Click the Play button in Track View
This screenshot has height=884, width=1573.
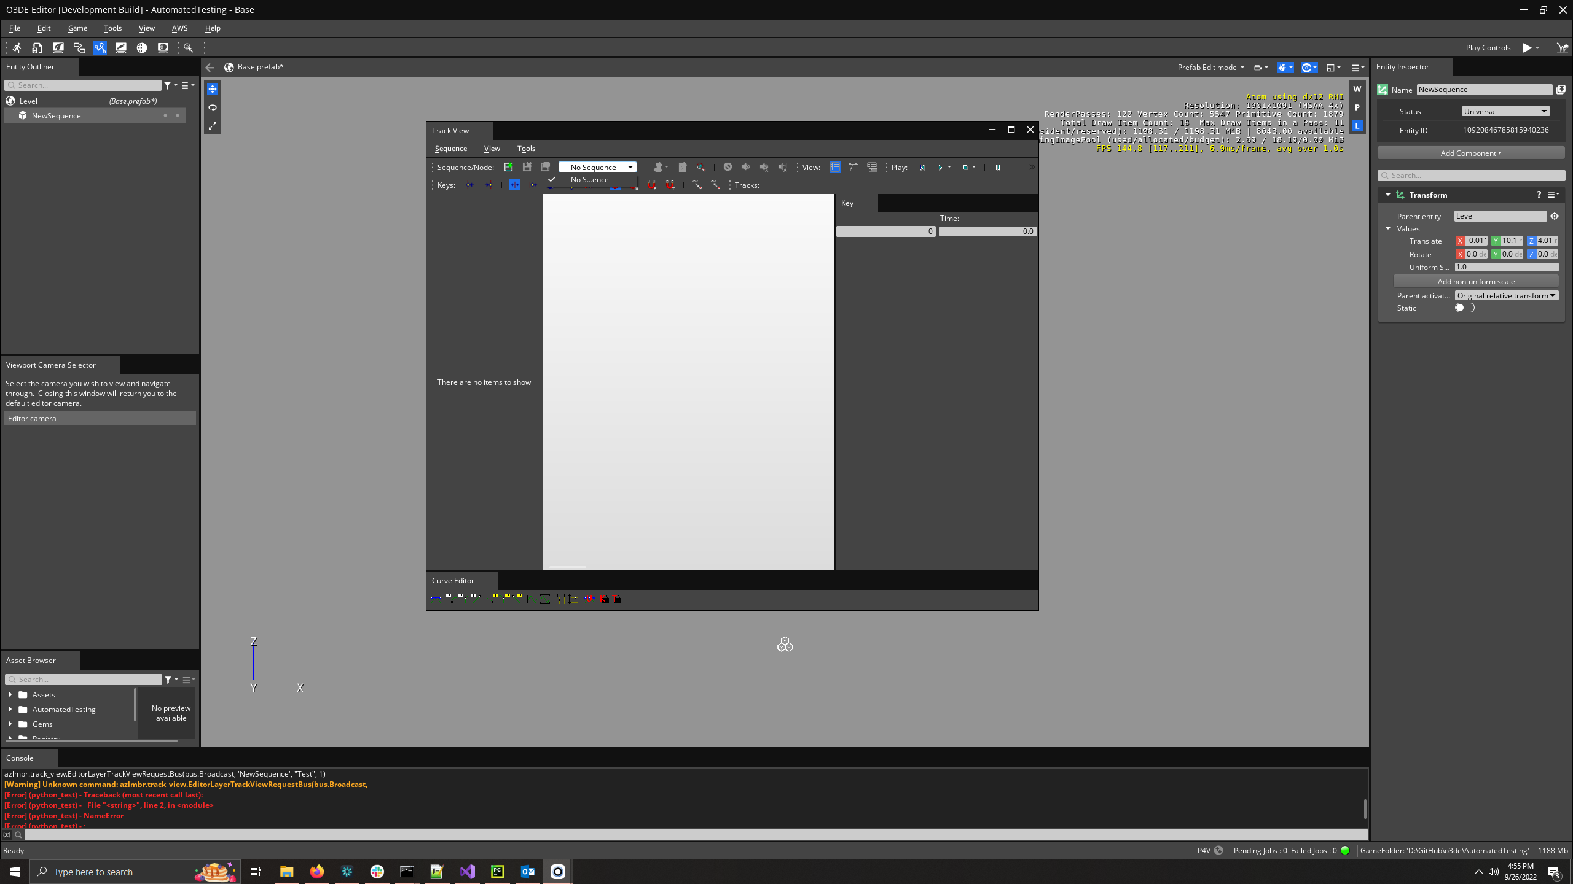[939, 167]
